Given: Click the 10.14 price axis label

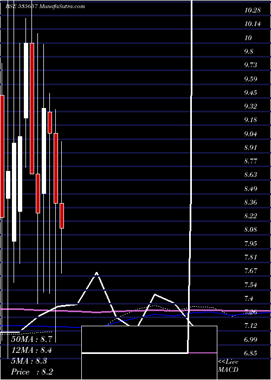Looking at the screenshot, I should point(252,24).
